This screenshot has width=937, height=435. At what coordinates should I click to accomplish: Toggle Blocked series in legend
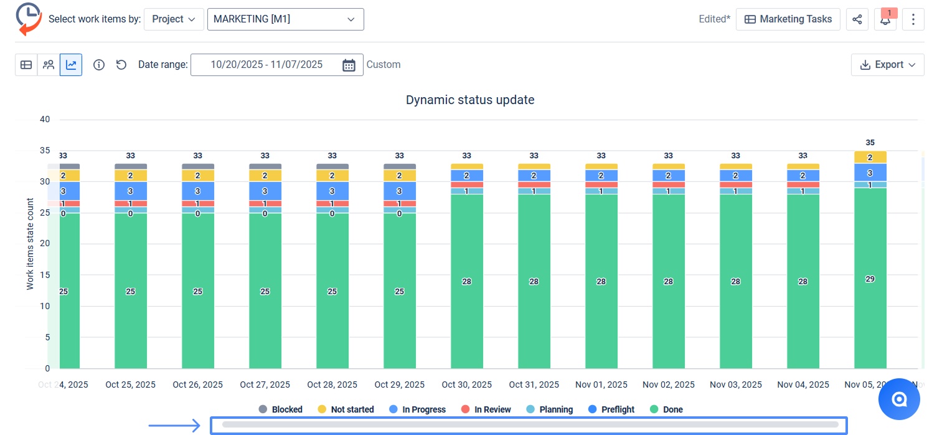pos(280,409)
